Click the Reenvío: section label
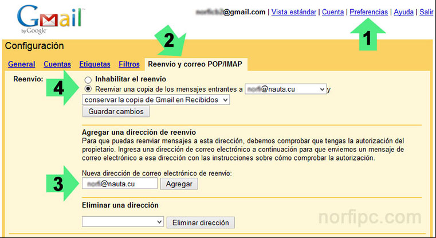This screenshot has width=436, height=238. pyautogui.click(x=29, y=79)
